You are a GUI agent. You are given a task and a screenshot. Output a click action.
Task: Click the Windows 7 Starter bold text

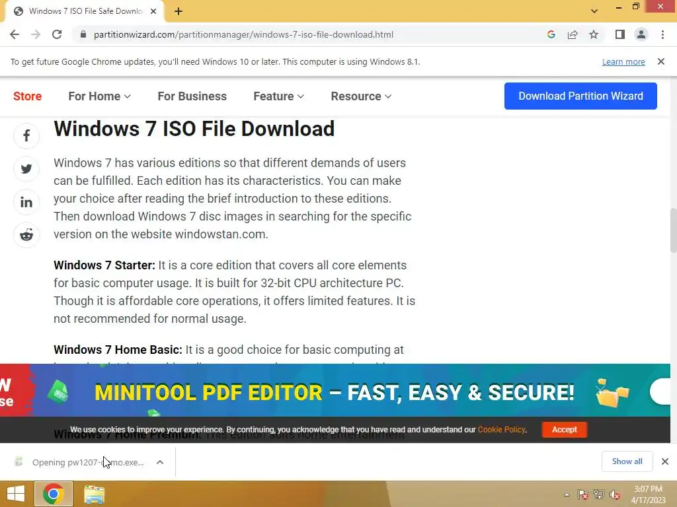point(104,265)
